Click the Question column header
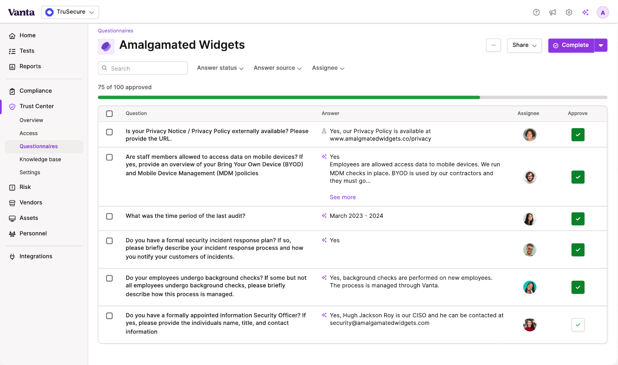Image resolution: width=618 pixels, height=365 pixels. click(x=136, y=114)
